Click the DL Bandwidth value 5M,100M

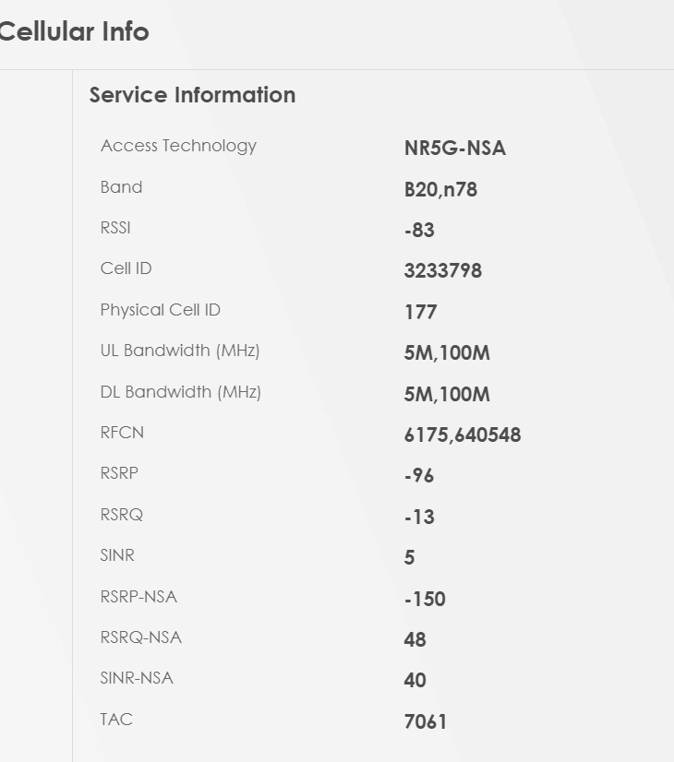point(446,395)
